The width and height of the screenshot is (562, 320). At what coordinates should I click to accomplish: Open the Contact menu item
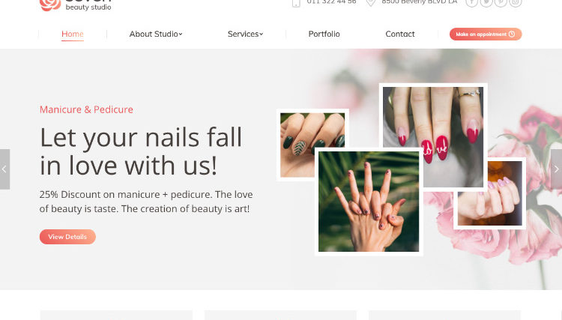(x=400, y=34)
